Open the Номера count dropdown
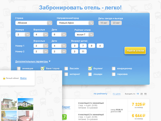 pos(23,35)
